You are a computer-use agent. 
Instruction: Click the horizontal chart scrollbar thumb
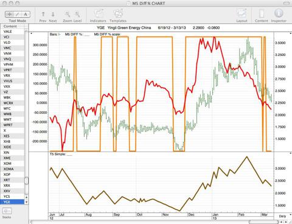coord(263,222)
